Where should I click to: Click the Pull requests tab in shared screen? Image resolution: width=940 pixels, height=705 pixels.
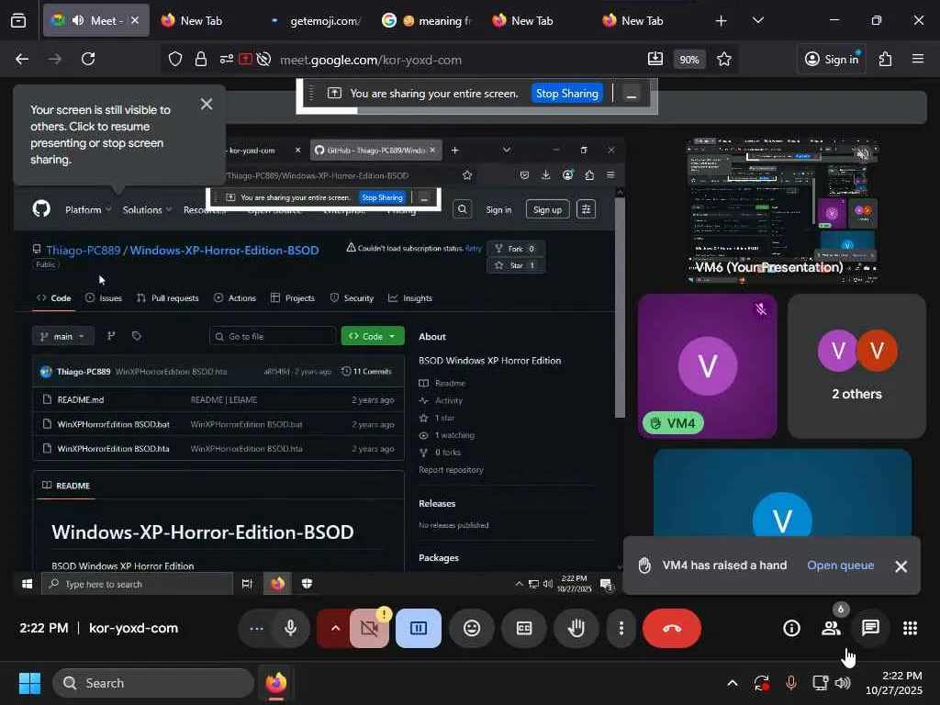coord(168,298)
